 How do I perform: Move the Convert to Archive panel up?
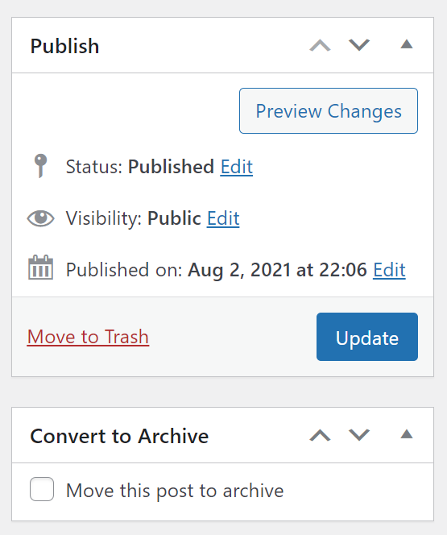[x=320, y=435]
